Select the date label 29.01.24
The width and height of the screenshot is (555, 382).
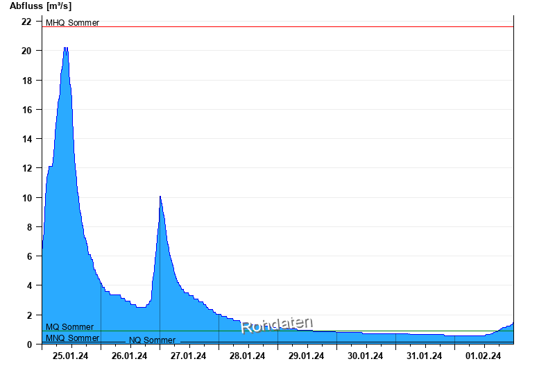[x=306, y=356]
